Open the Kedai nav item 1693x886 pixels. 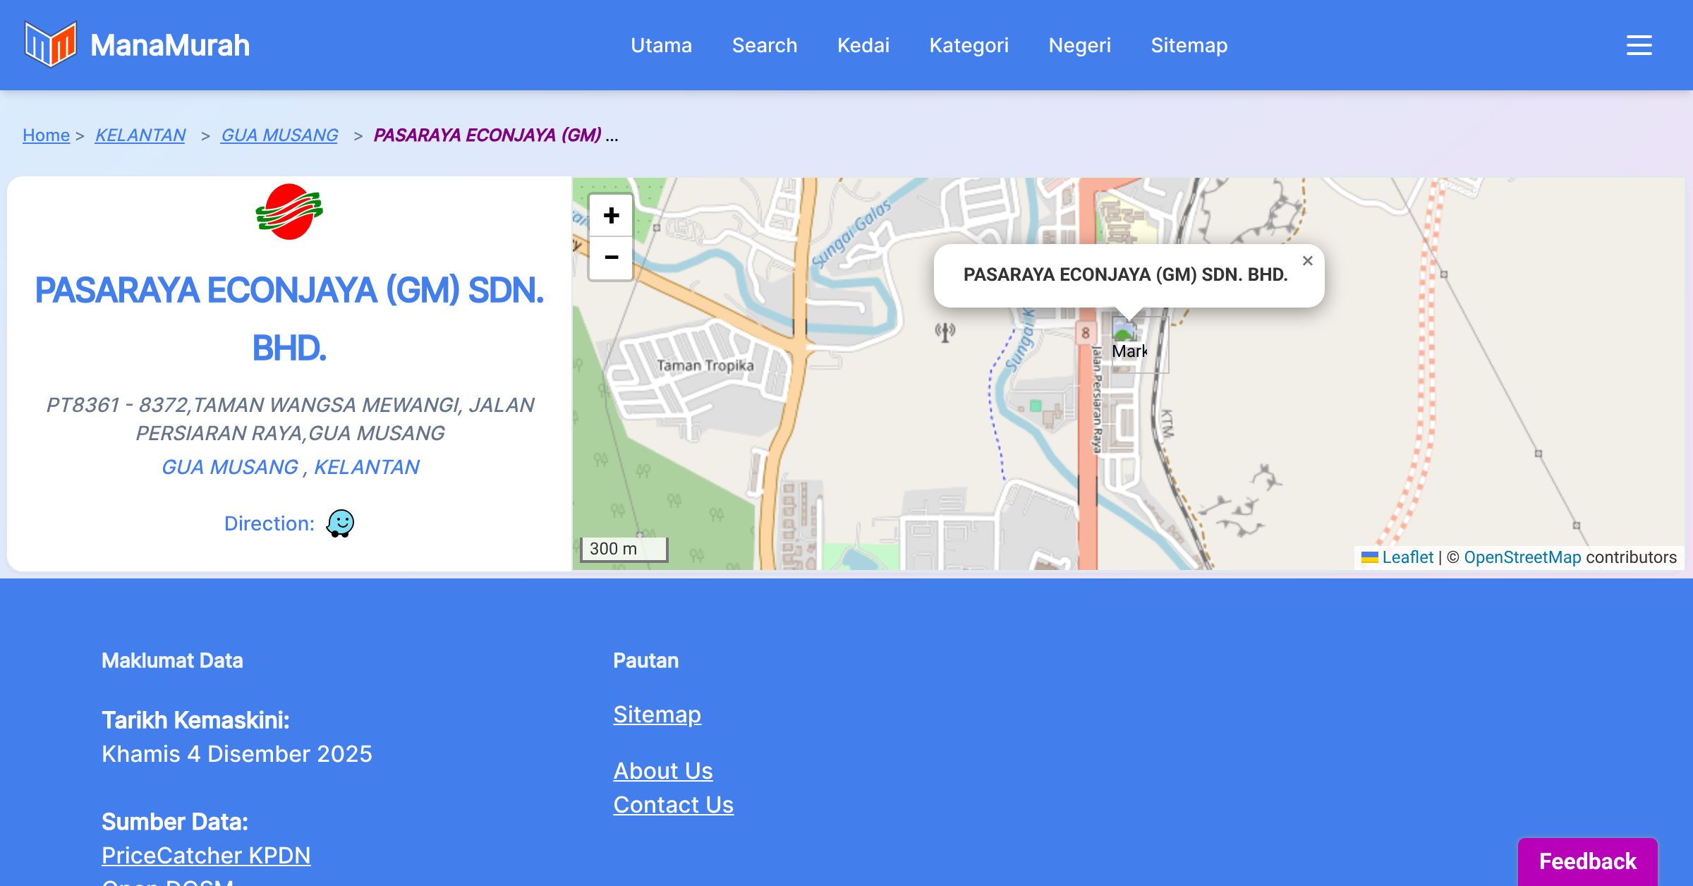pyautogui.click(x=863, y=45)
